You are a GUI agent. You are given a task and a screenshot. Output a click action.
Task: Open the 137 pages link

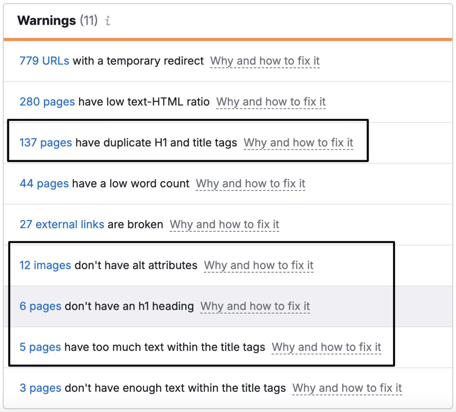tap(46, 143)
